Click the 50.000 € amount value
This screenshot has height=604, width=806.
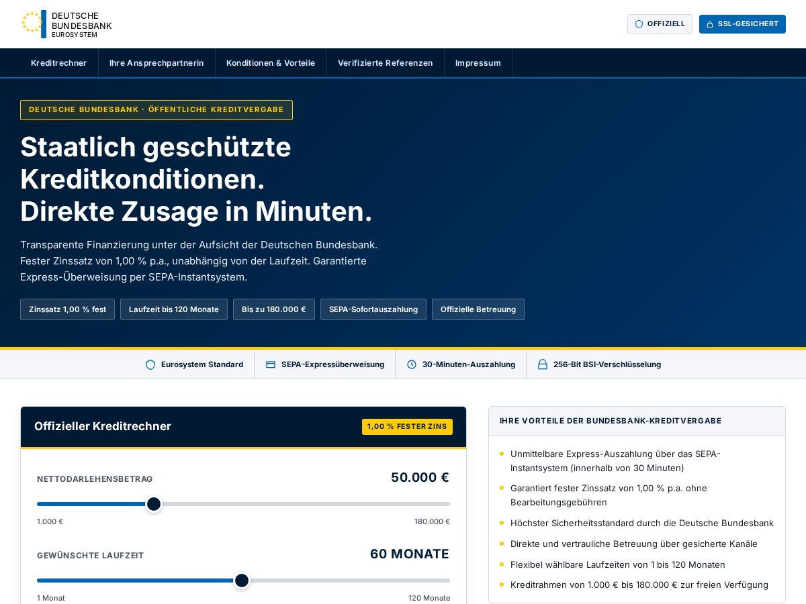tap(420, 477)
